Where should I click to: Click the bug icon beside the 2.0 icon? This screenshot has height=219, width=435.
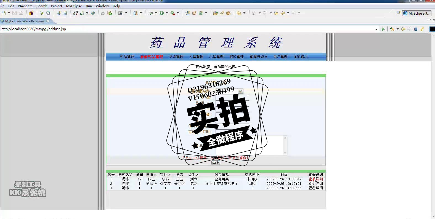(x=42, y=13)
